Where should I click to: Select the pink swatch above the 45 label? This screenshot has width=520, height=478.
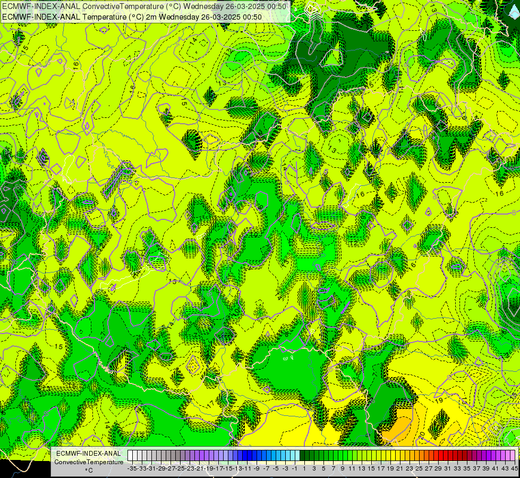pyautogui.click(x=513, y=455)
